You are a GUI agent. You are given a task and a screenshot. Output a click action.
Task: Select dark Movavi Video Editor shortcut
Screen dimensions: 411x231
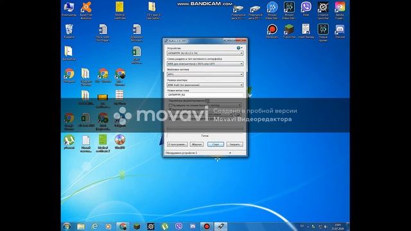click(x=289, y=10)
